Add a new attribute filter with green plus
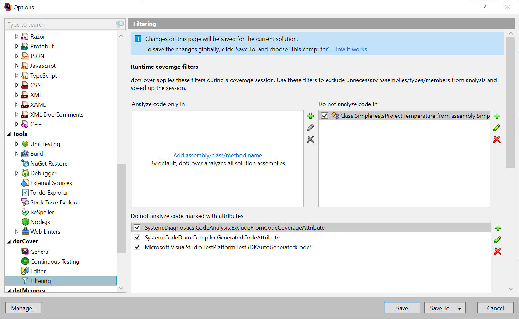The width and height of the screenshot is (519, 319). click(498, 227)
